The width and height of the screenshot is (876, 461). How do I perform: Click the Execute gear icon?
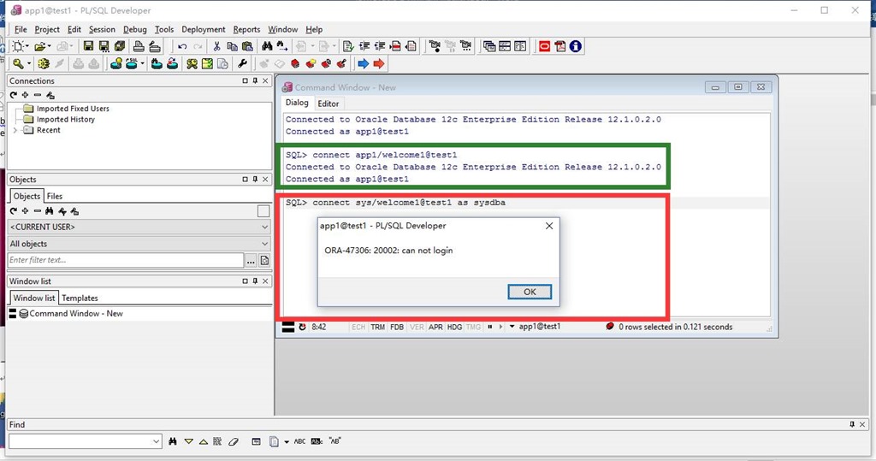44,63
